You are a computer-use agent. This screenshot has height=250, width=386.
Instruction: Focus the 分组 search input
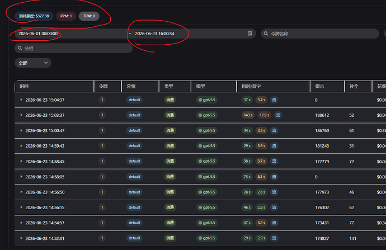[74, 48]
